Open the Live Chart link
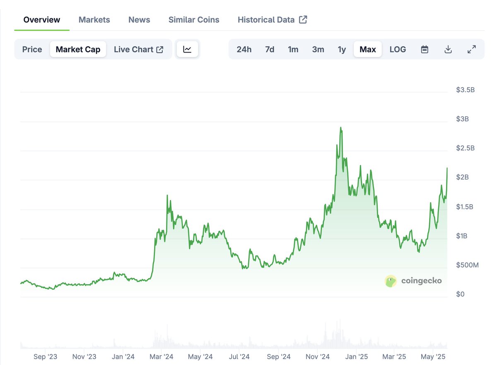497x365 pixels. click(139, 49)
